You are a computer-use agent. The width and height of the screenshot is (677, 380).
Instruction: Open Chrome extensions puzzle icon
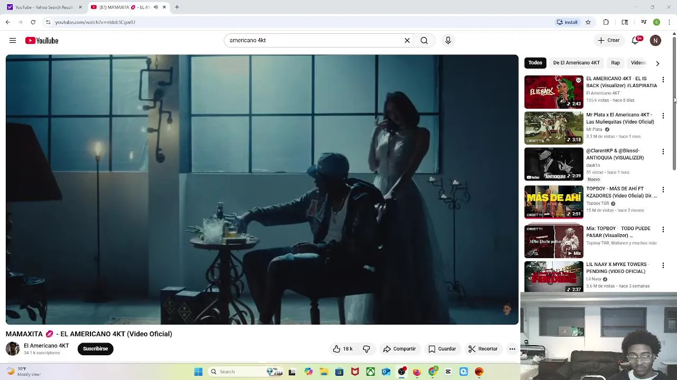(x=606, y=22)
